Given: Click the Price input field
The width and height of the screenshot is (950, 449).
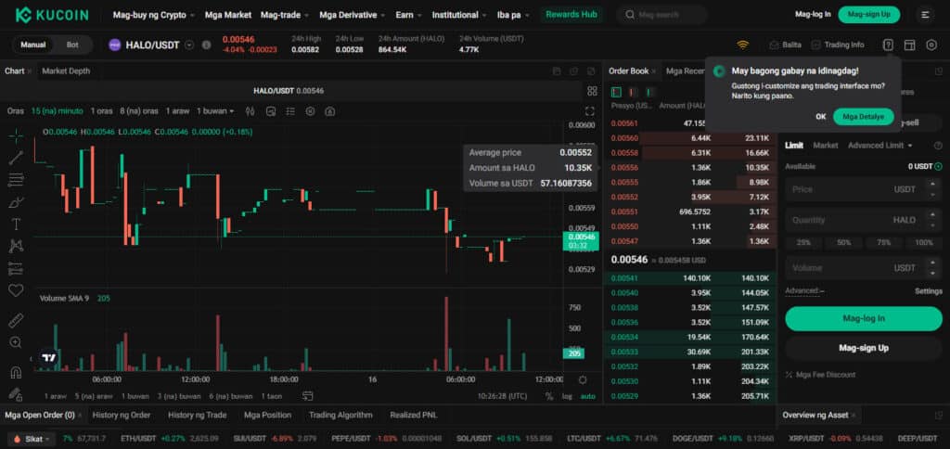Looking at the screenshot, I should pyautogui.click(x=864, y=189).
